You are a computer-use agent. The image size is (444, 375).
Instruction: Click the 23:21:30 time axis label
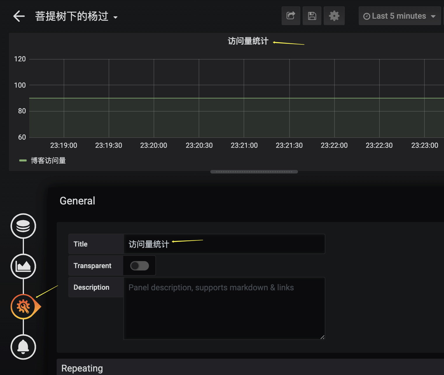tap(289, 145)
